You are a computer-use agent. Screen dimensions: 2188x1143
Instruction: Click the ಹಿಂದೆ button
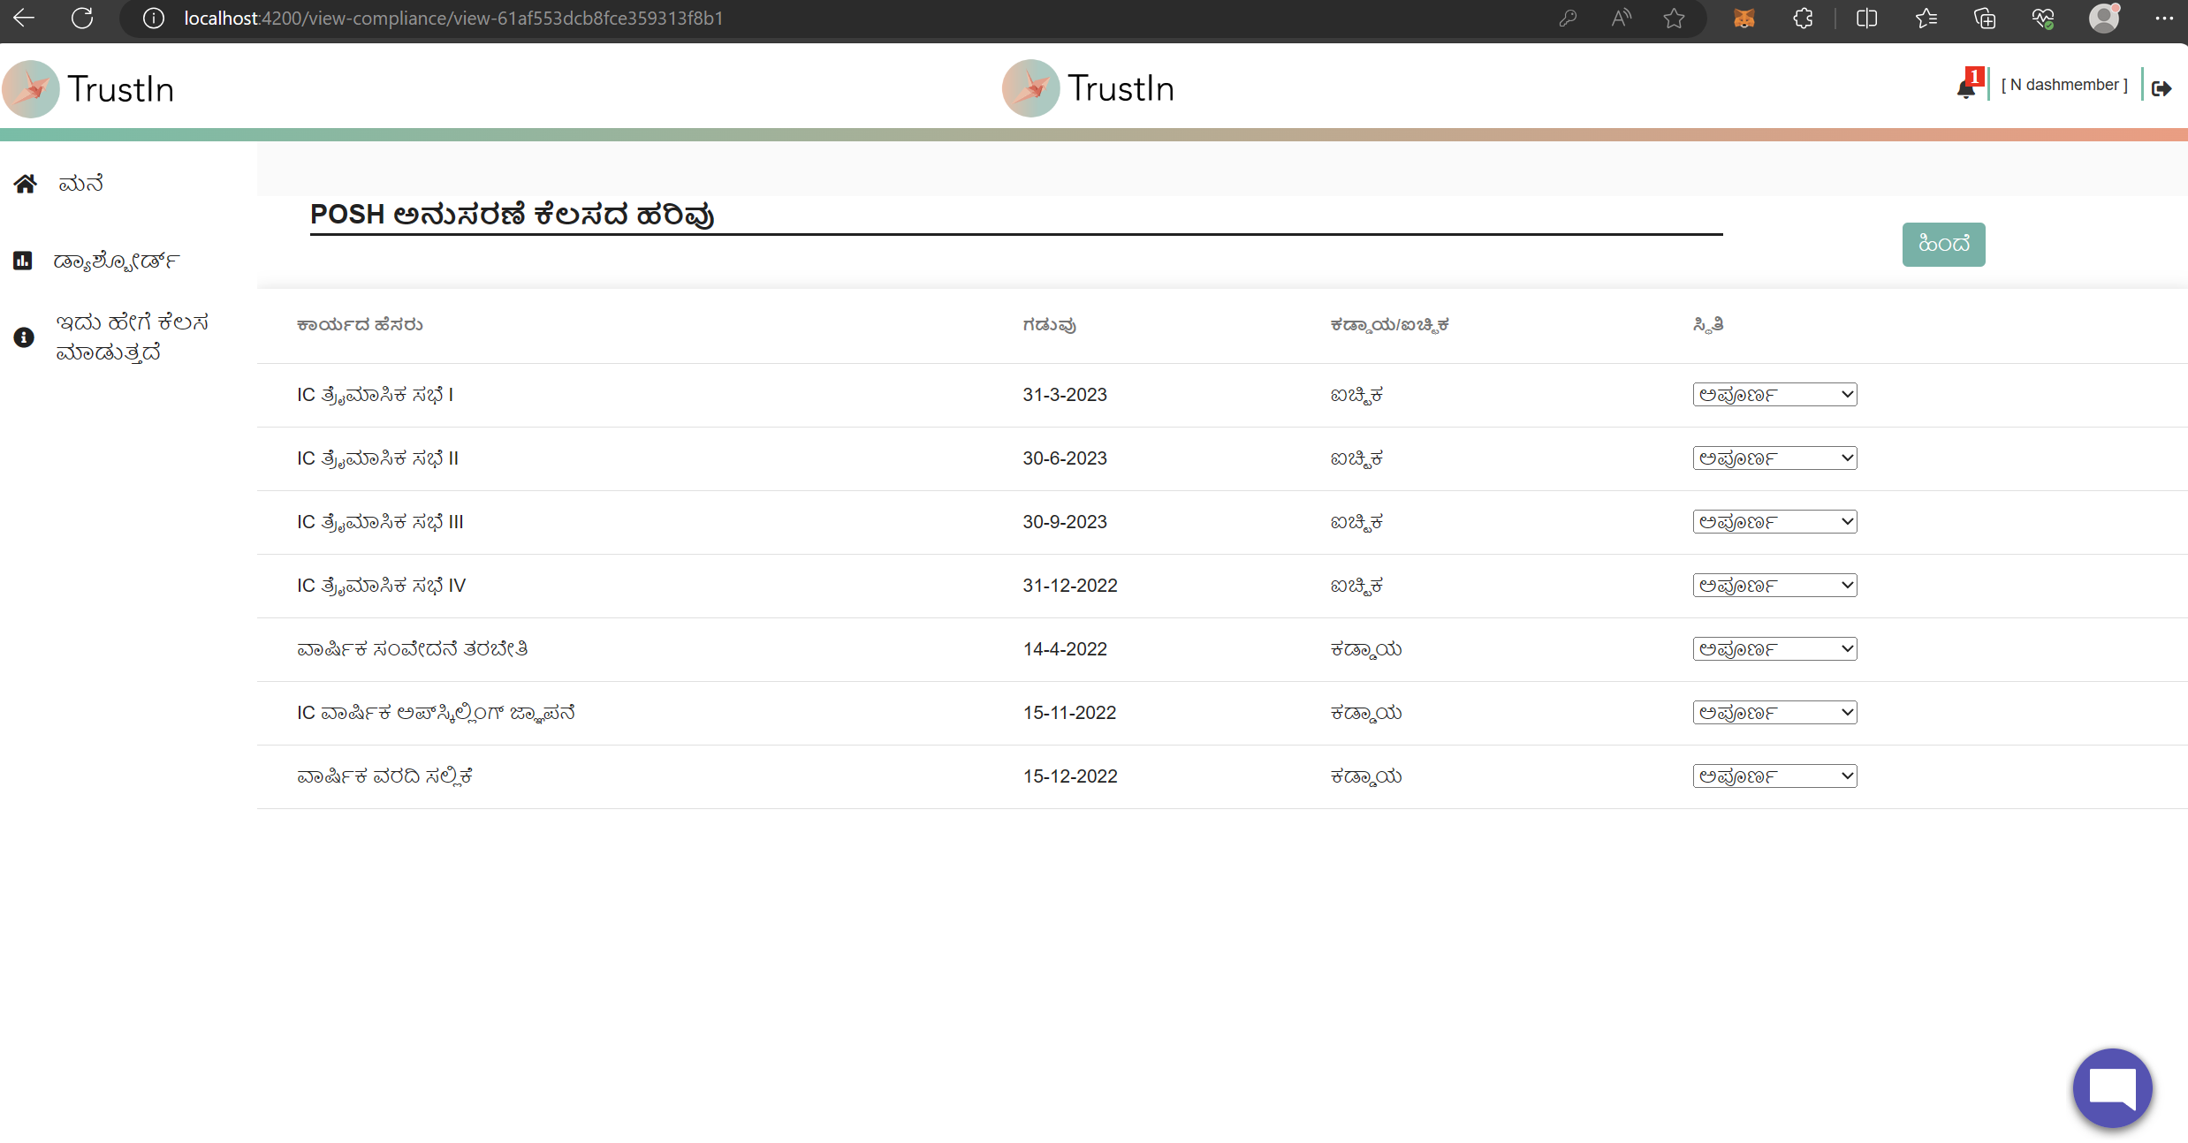(x=1942, y=244)
